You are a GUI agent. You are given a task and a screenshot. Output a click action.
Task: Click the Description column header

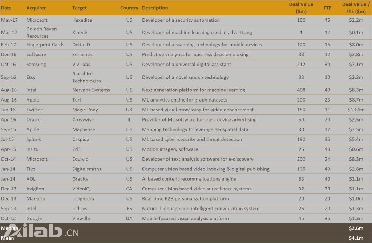pyautogui.click(x=155, y=8)
